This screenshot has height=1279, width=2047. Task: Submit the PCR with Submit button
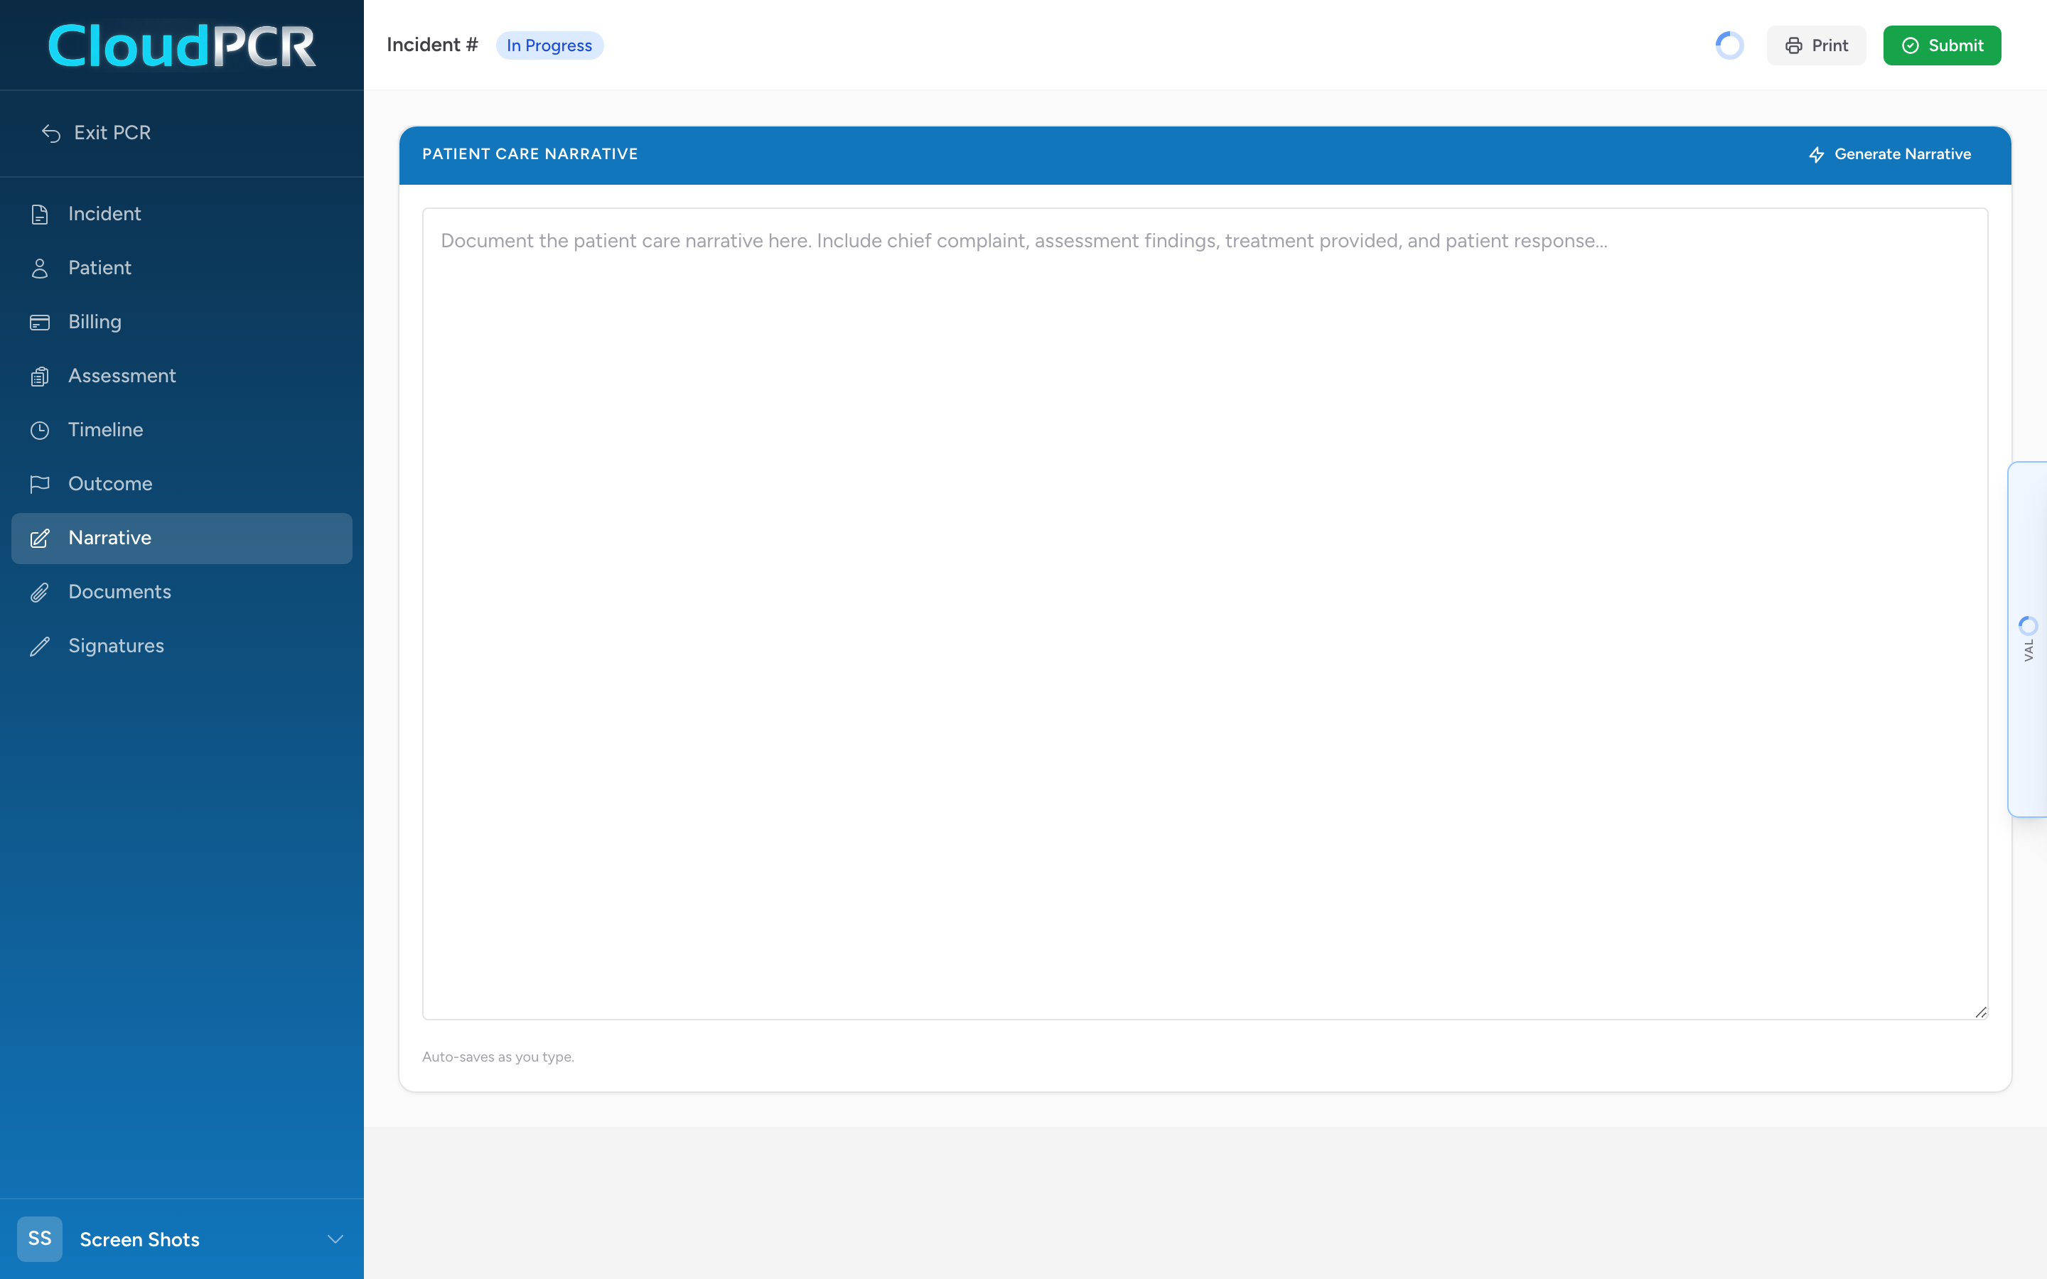point(1941,45)
